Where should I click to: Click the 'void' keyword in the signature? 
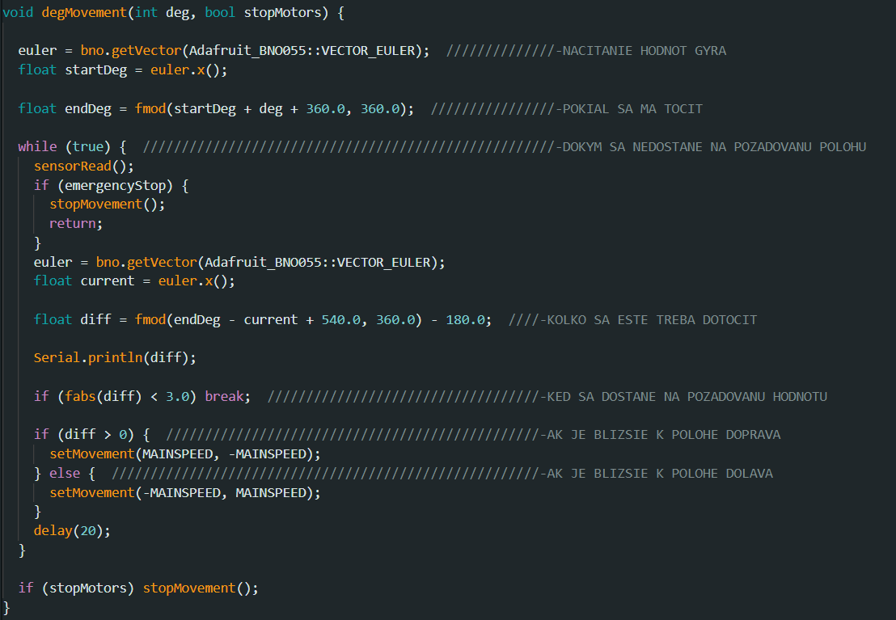(18, 12)
